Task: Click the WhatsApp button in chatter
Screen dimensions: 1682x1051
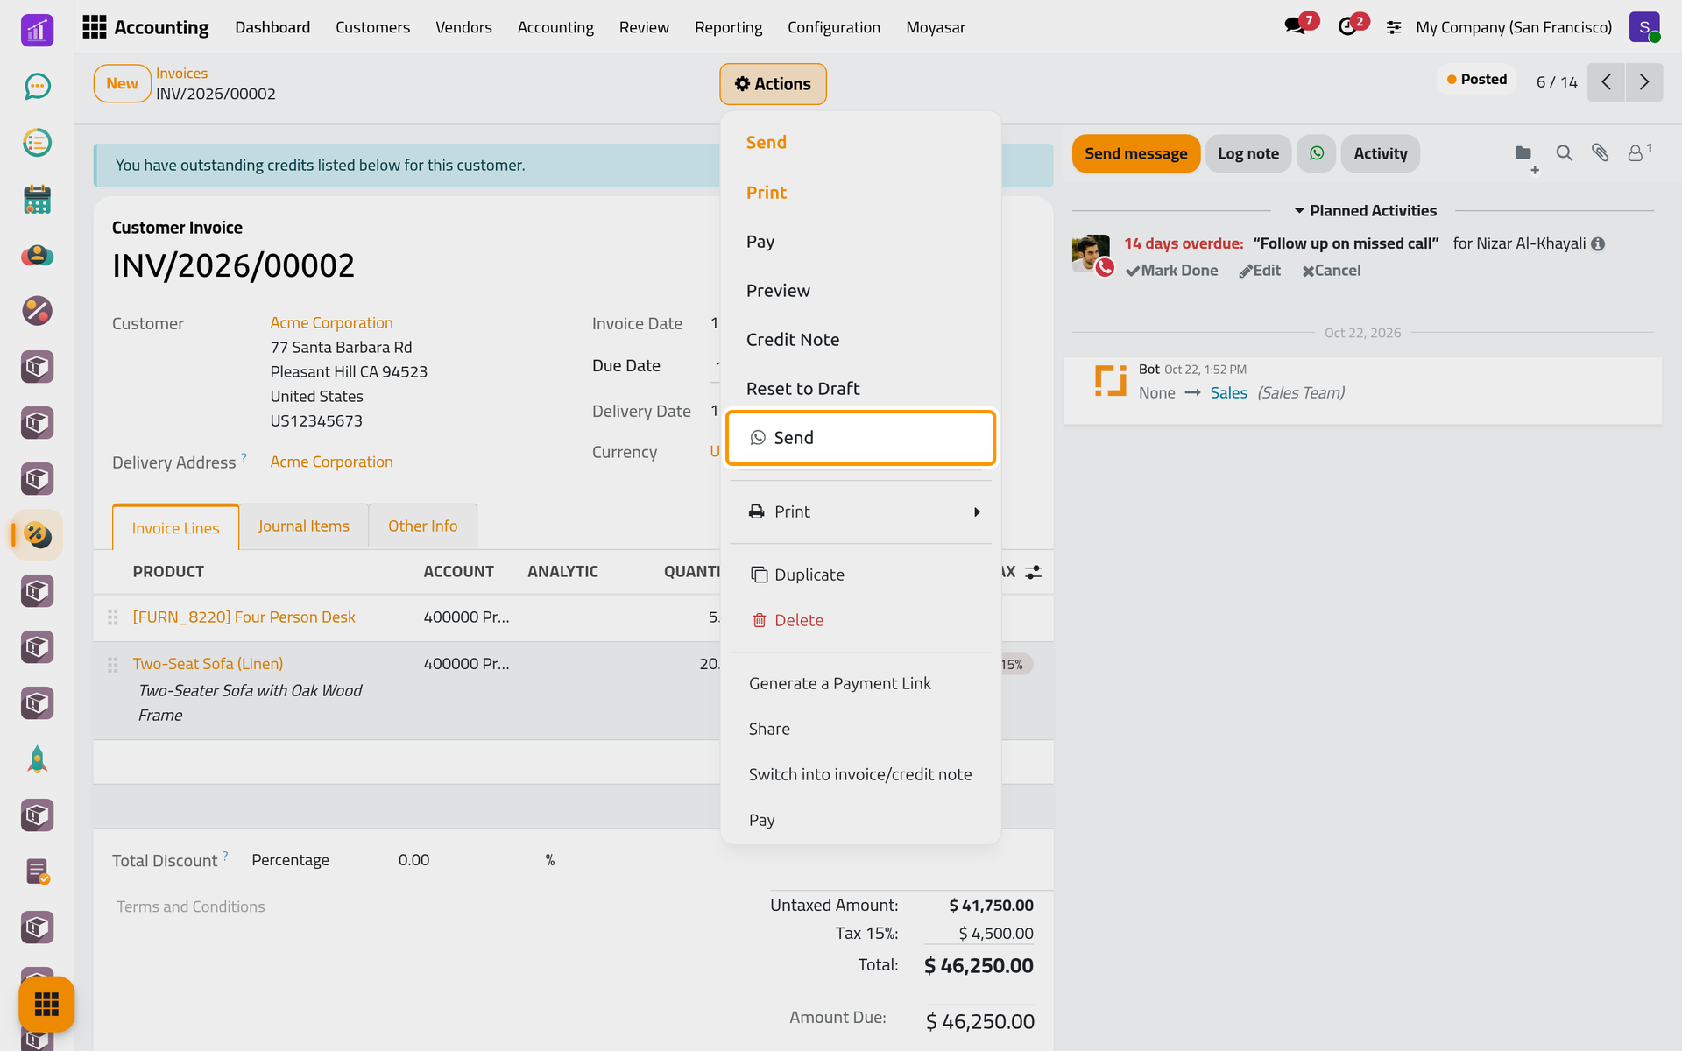Action: point(1316,153)
